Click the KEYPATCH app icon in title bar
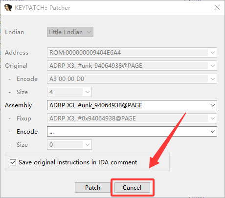The image size is (225, 198). 8,8
